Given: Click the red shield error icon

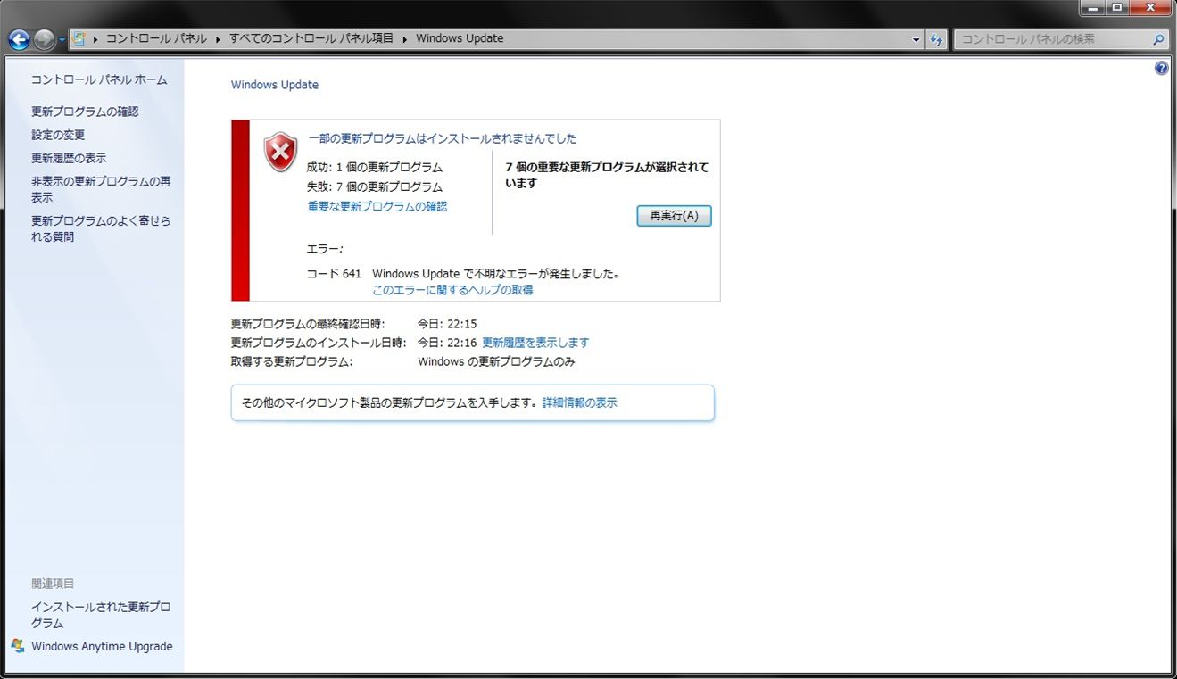Looking at the screenshot, I should pyautogui.click(x=280, y=152).
